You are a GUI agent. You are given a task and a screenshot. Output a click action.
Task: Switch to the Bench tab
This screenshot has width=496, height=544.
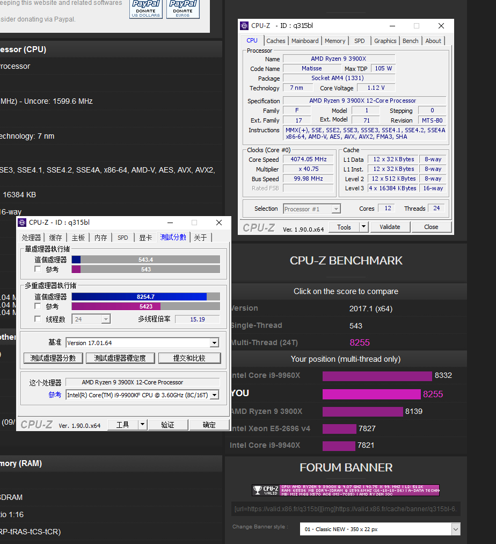(x=411, y=41)
